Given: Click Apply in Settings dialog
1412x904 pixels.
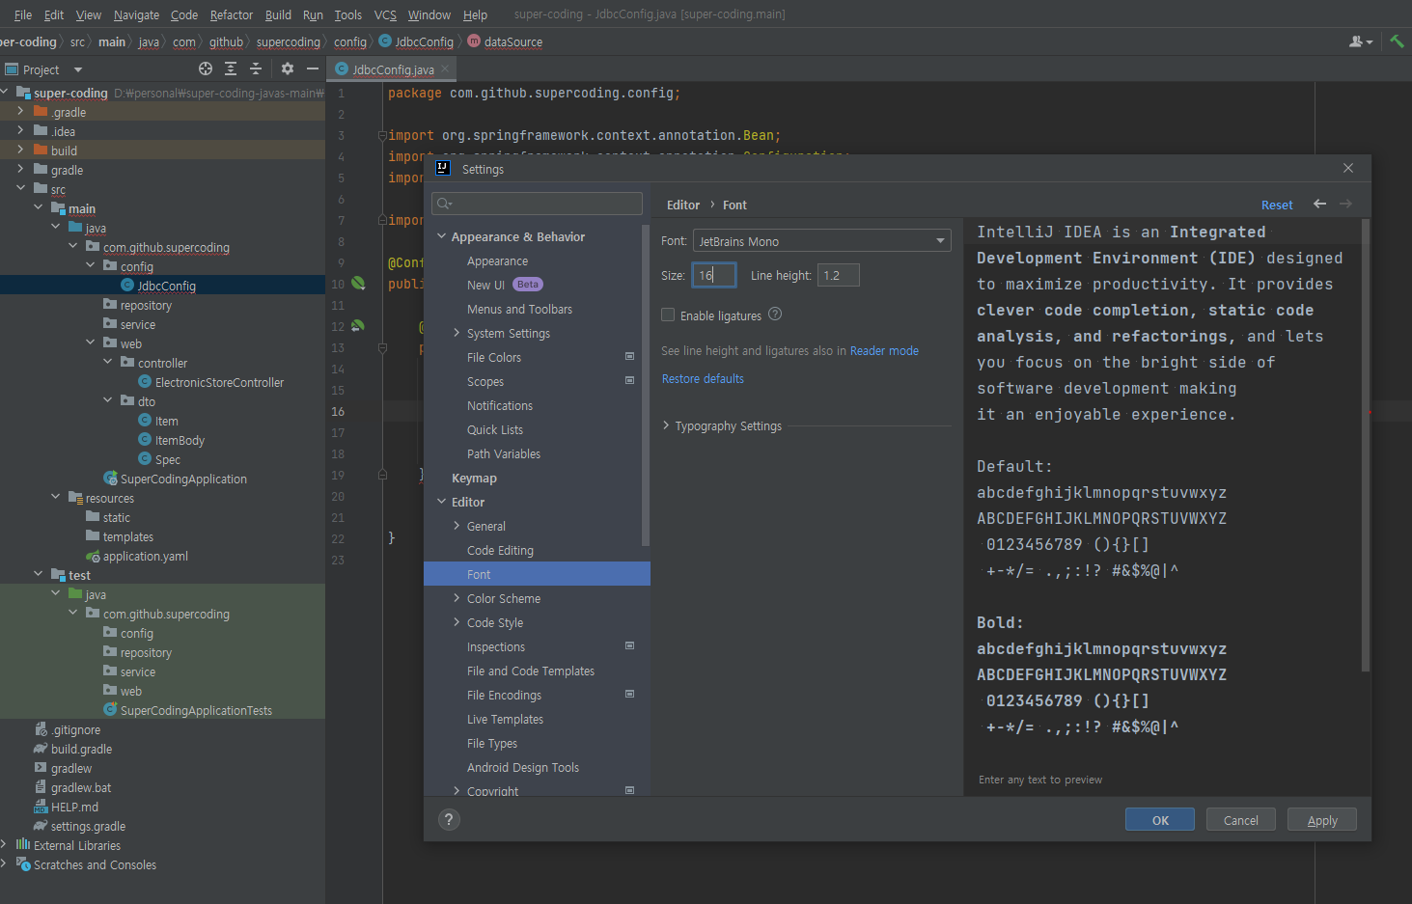Looking at the screenshot, I should click(x=1322, y=820).
